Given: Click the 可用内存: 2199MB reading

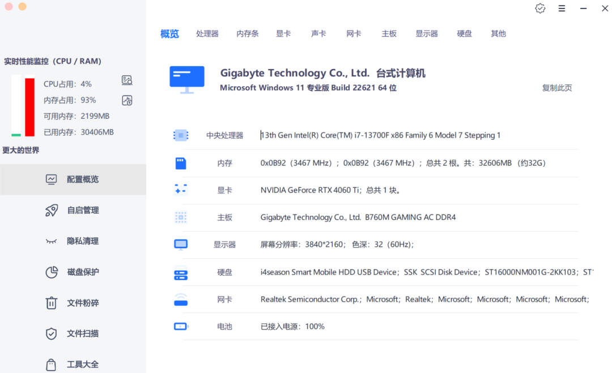Looking at the screenshot, I should point(76,116).
